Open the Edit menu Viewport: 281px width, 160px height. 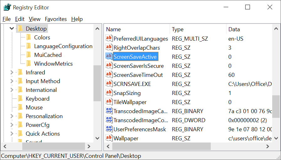20,19
